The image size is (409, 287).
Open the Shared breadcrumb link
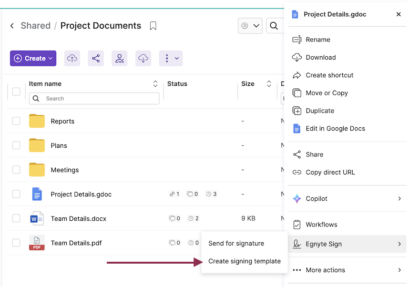pos(35,25)
